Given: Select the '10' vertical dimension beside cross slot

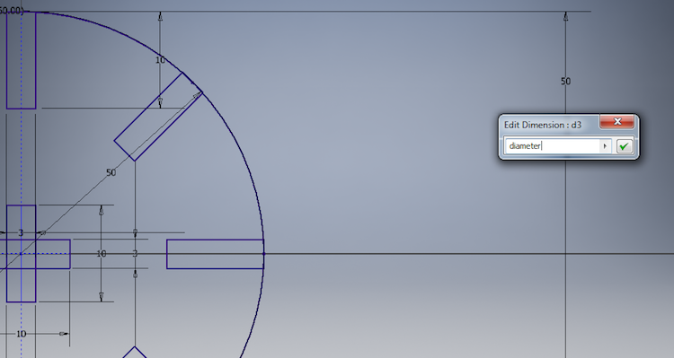Looking at the screenshot, I should [101, 254].
